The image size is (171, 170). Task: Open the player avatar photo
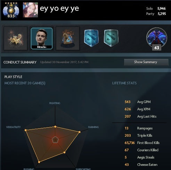click(30, 10)
